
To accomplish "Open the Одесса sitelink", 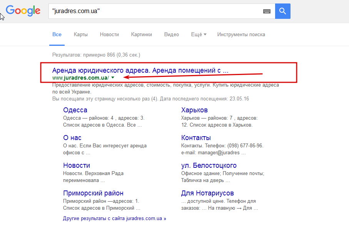I will coord(75,110).
